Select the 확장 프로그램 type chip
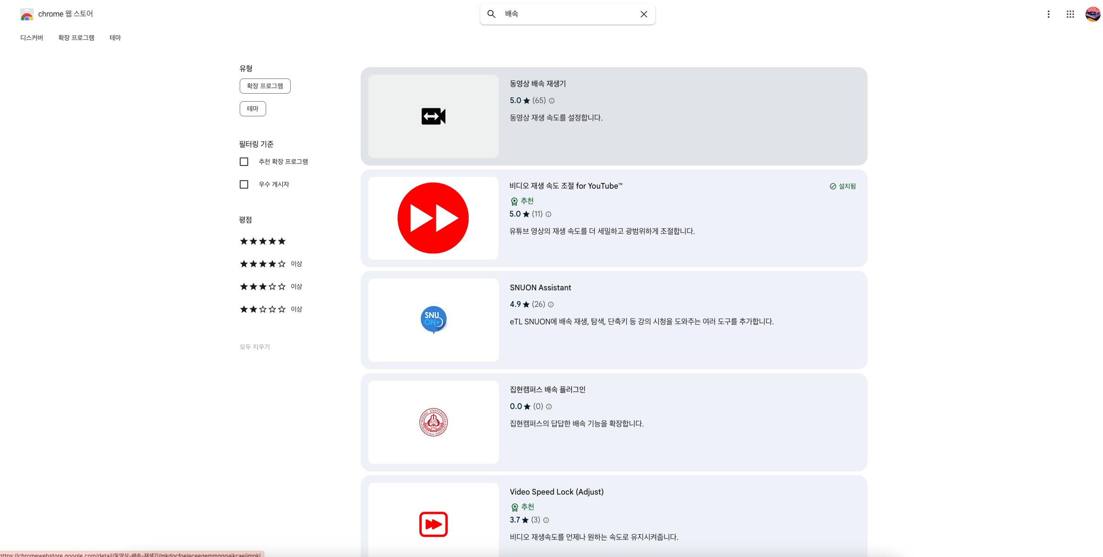The height and width of the screenshot is (557, 1103). [x=265, y=86]
